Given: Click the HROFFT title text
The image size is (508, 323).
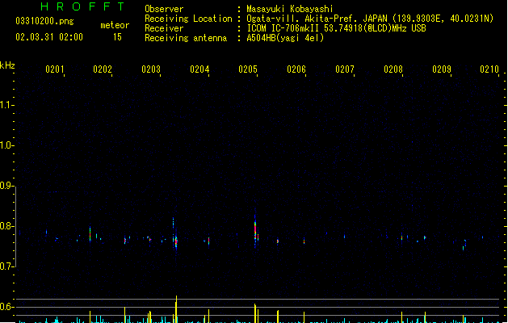Looking at the screenshot, I should coord(82,6).
